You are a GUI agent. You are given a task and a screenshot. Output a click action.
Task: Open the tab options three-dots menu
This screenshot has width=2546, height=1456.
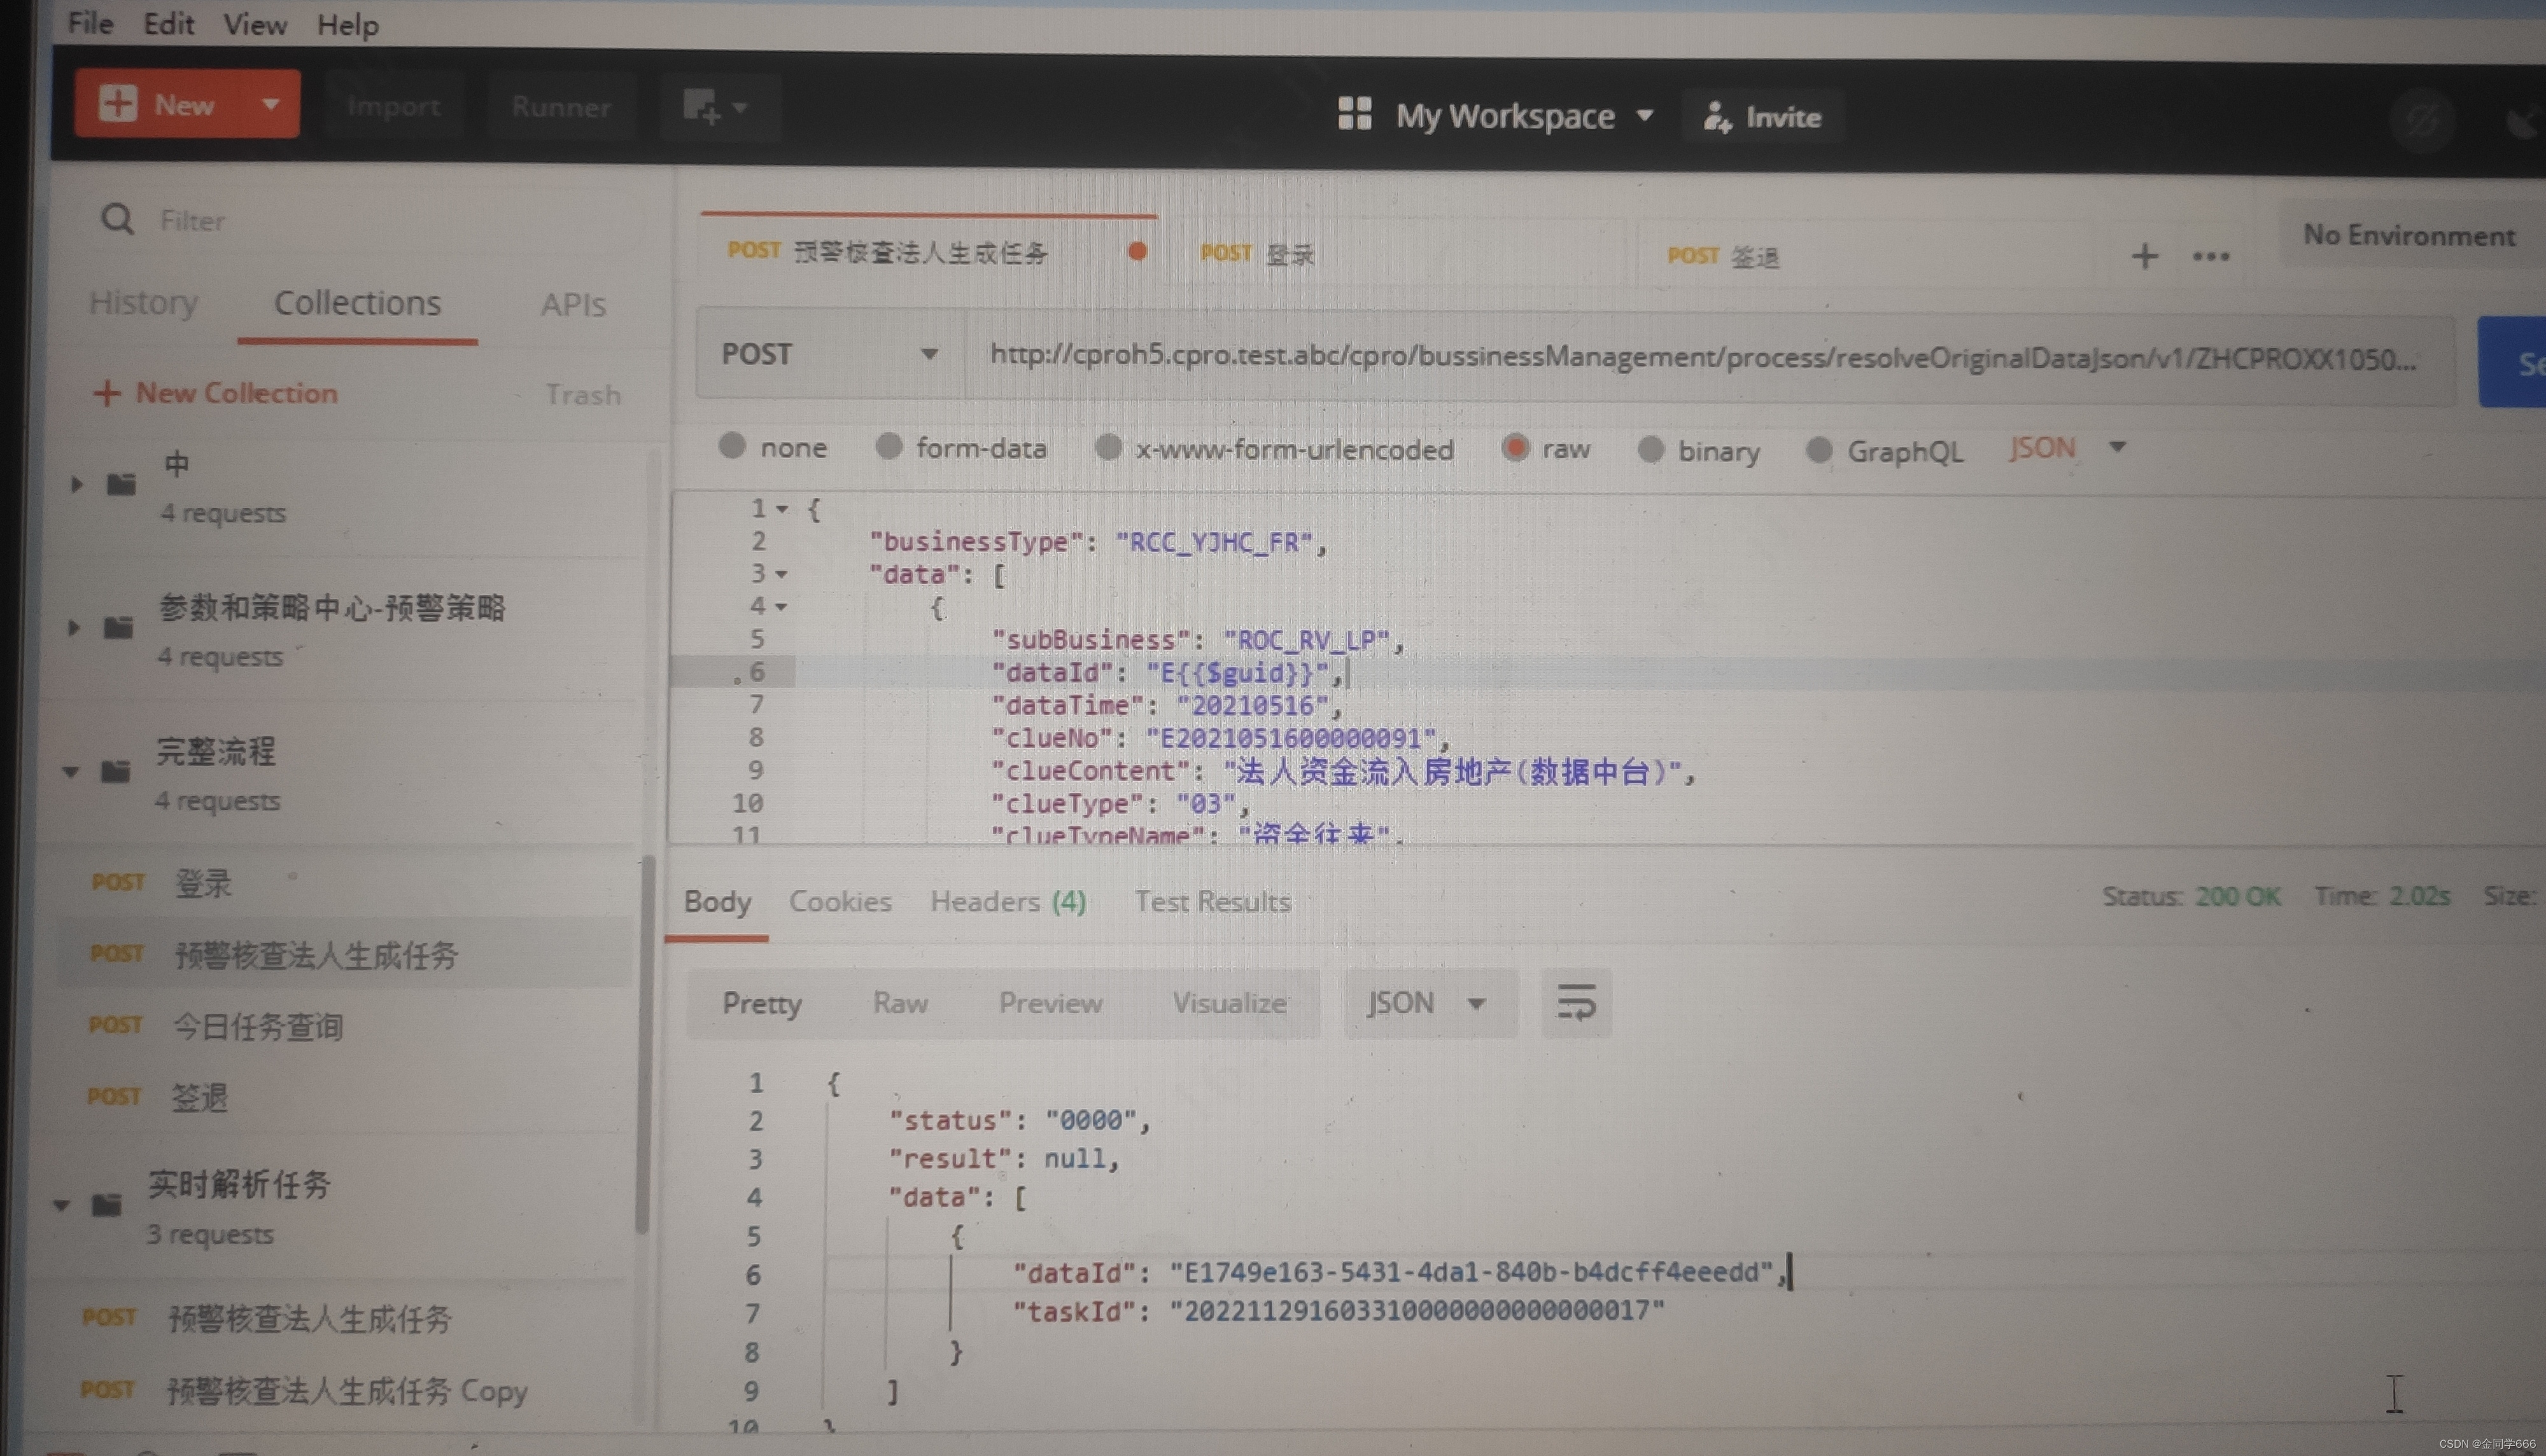[x=2210, y=257]
